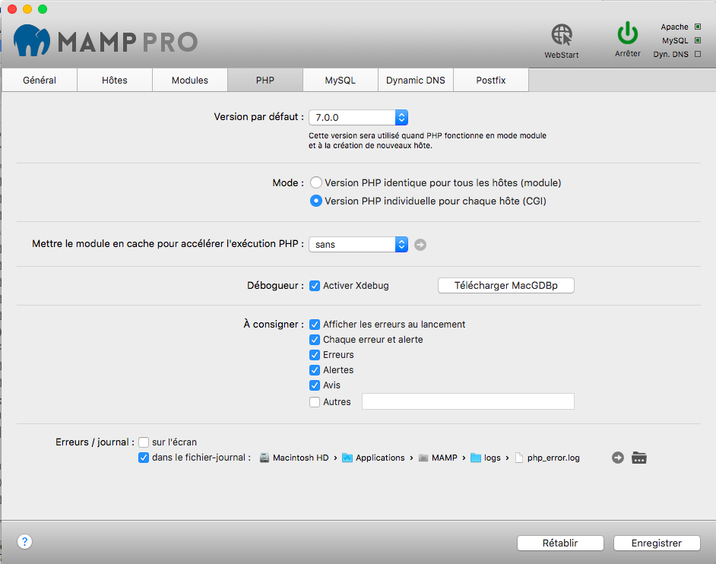Click the green Arrêter power icon
Viewport: 716px width, 564px height.
pyautogui.click(x=628, y=34)
